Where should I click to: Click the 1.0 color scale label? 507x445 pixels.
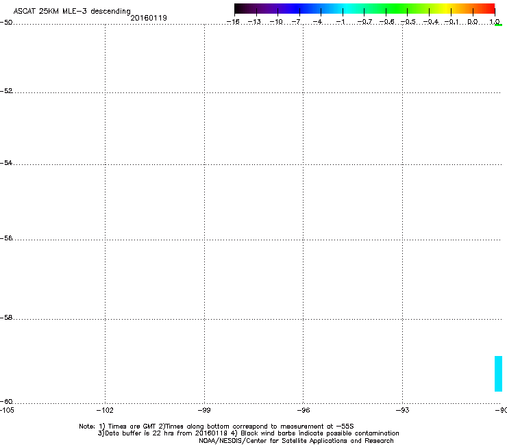[495, 22]
